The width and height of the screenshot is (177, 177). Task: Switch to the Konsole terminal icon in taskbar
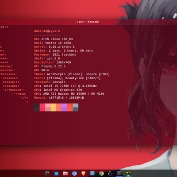coord(119,173)
